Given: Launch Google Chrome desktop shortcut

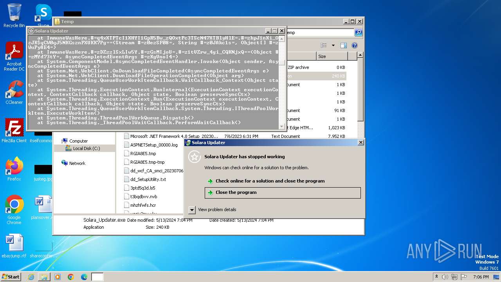Looking at the screenshot, I should coord(14,210).
